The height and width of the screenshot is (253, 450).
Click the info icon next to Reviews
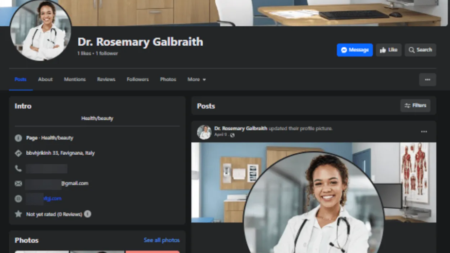[87, 214]
